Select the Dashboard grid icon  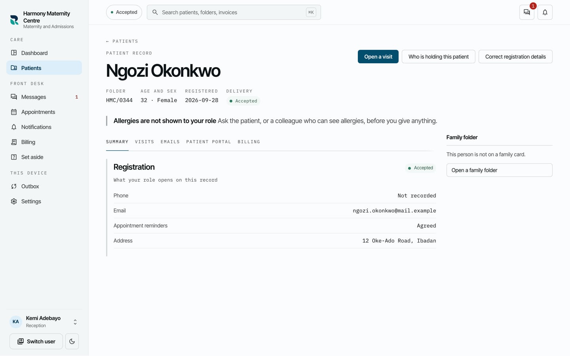(14, 53)
